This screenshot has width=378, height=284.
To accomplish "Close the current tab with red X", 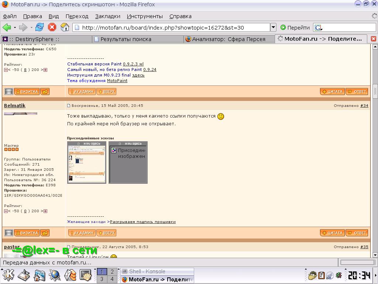I will tap(374, 39).
